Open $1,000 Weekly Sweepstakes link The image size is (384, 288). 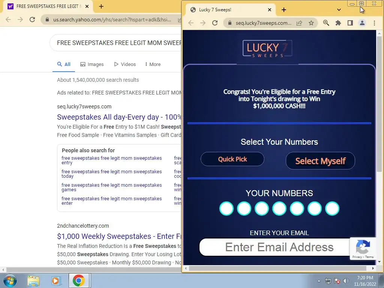pyautogui.click(x=119, y=236)
